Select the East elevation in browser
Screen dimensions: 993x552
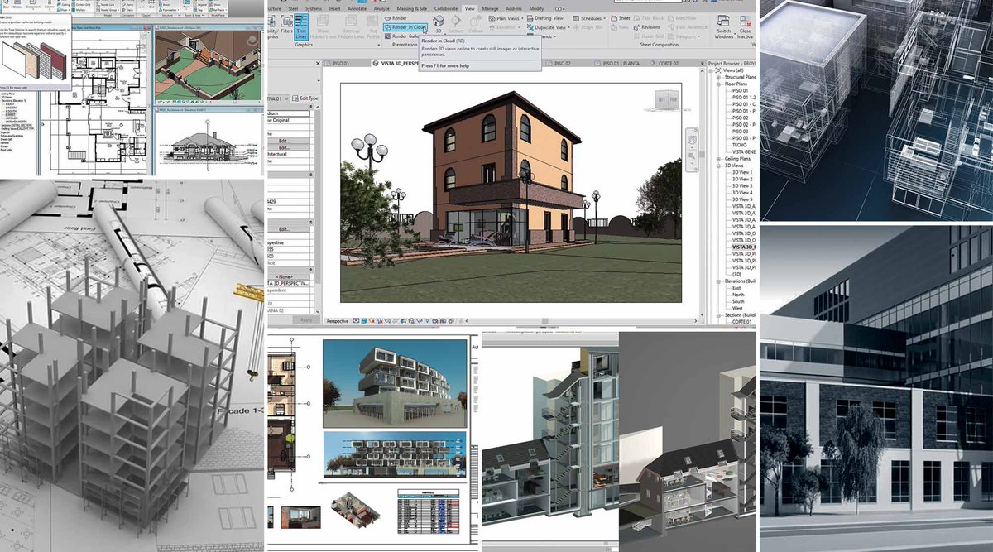pos(738,288)
